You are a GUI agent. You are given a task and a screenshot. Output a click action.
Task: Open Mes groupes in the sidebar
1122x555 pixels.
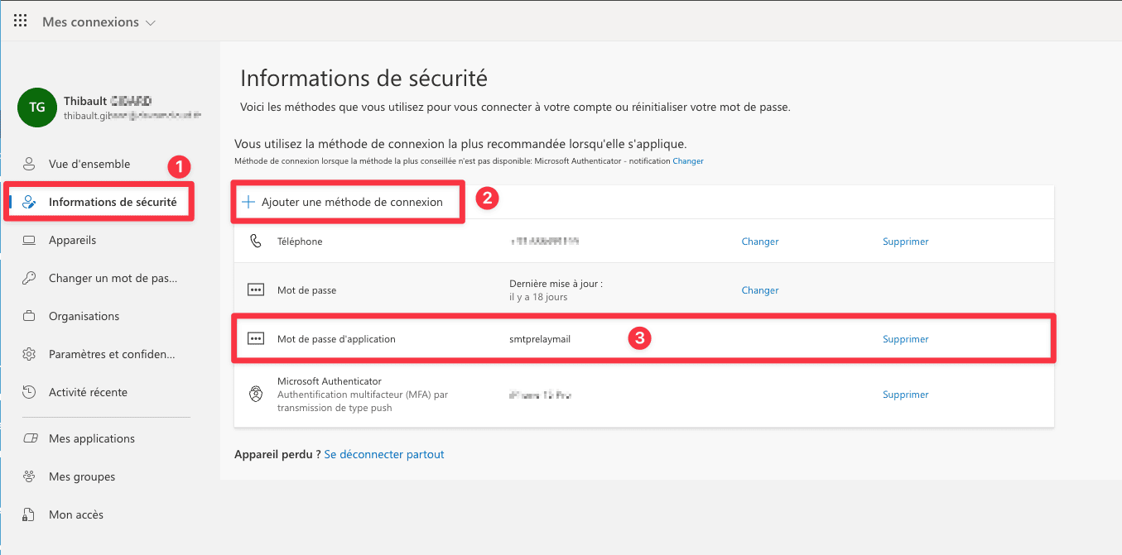pos(82,476)
